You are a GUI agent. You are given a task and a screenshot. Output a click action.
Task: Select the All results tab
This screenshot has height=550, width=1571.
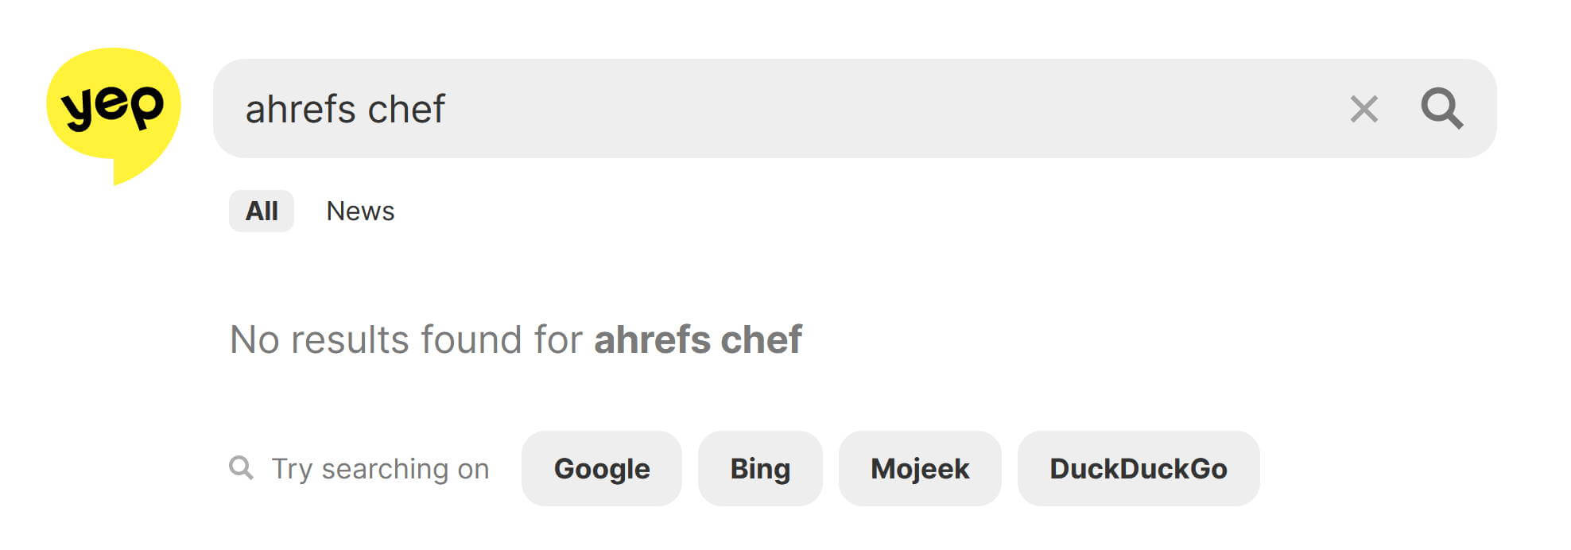click(x=262, y=211)
